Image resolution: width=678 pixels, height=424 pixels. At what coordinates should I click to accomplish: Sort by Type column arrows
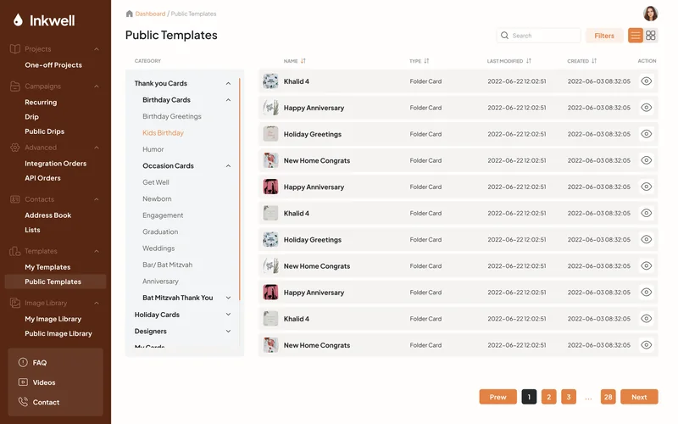[x=426, y=61]
